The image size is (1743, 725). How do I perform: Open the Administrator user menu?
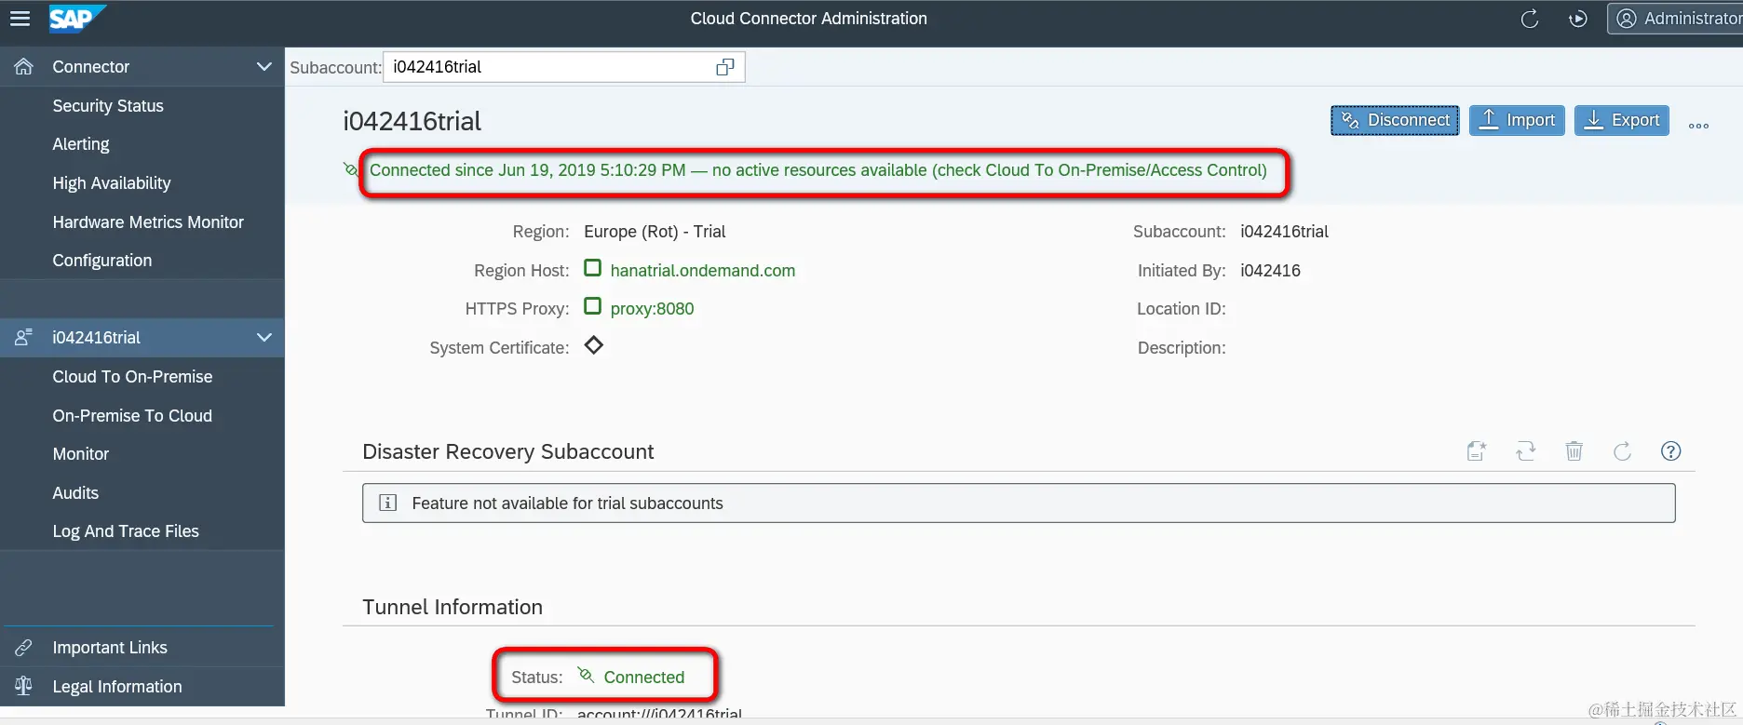pyautogui.click(x=1677, y=19)
